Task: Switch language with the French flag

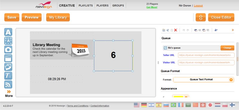Action: pos(181,105)
